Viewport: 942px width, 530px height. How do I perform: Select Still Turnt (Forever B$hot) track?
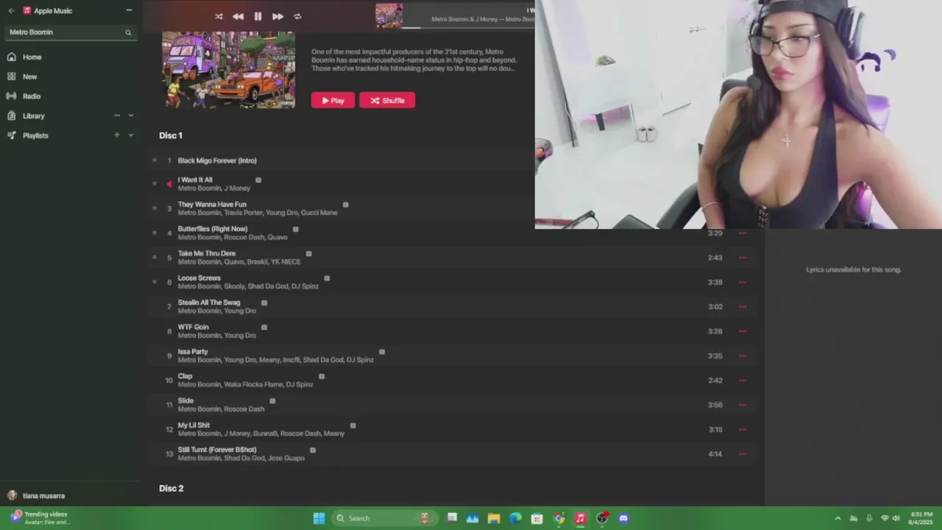point(217,450)
